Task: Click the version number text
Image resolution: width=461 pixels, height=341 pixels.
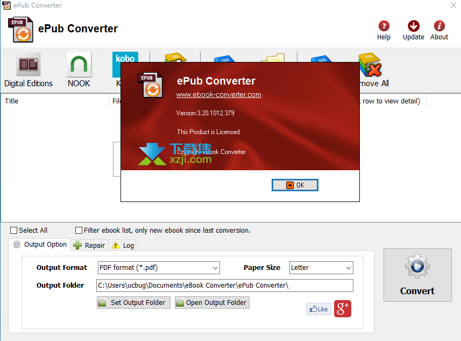Action: click(205, 113)
